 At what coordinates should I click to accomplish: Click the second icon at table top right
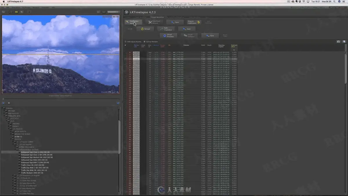pyautogui.click(x=344, y=42)
